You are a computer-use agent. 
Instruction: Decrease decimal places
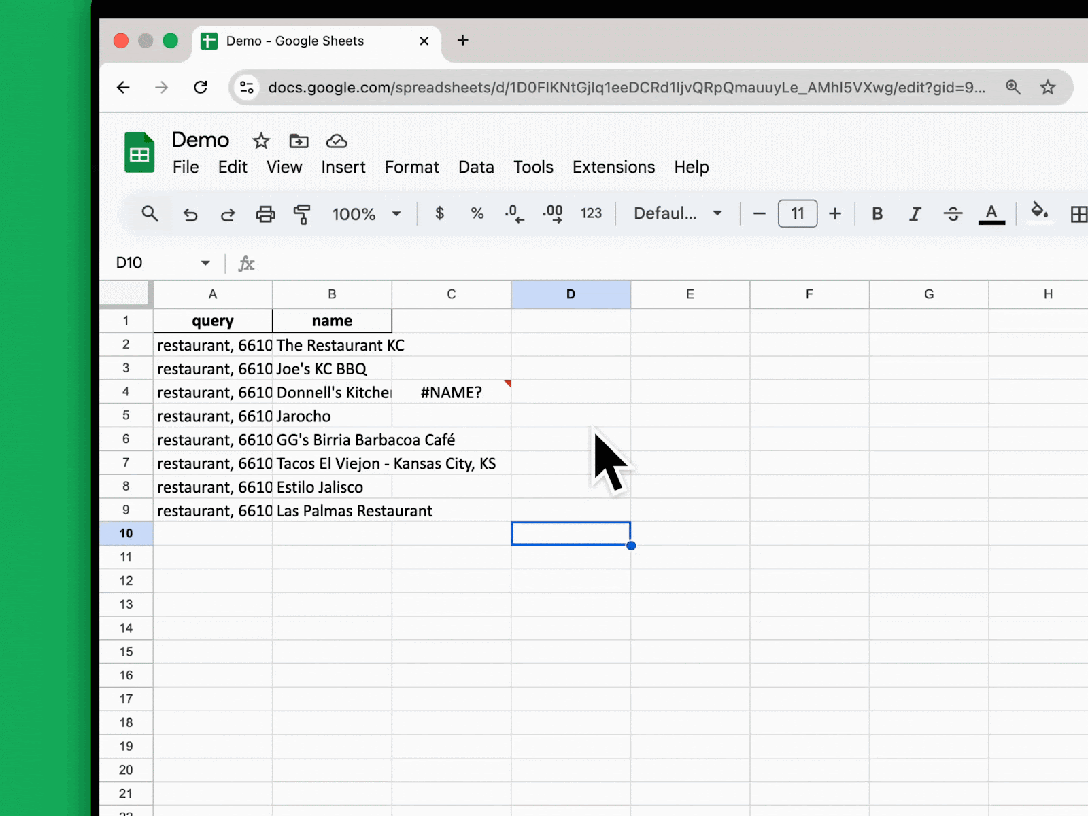click(x=514, y=214)
